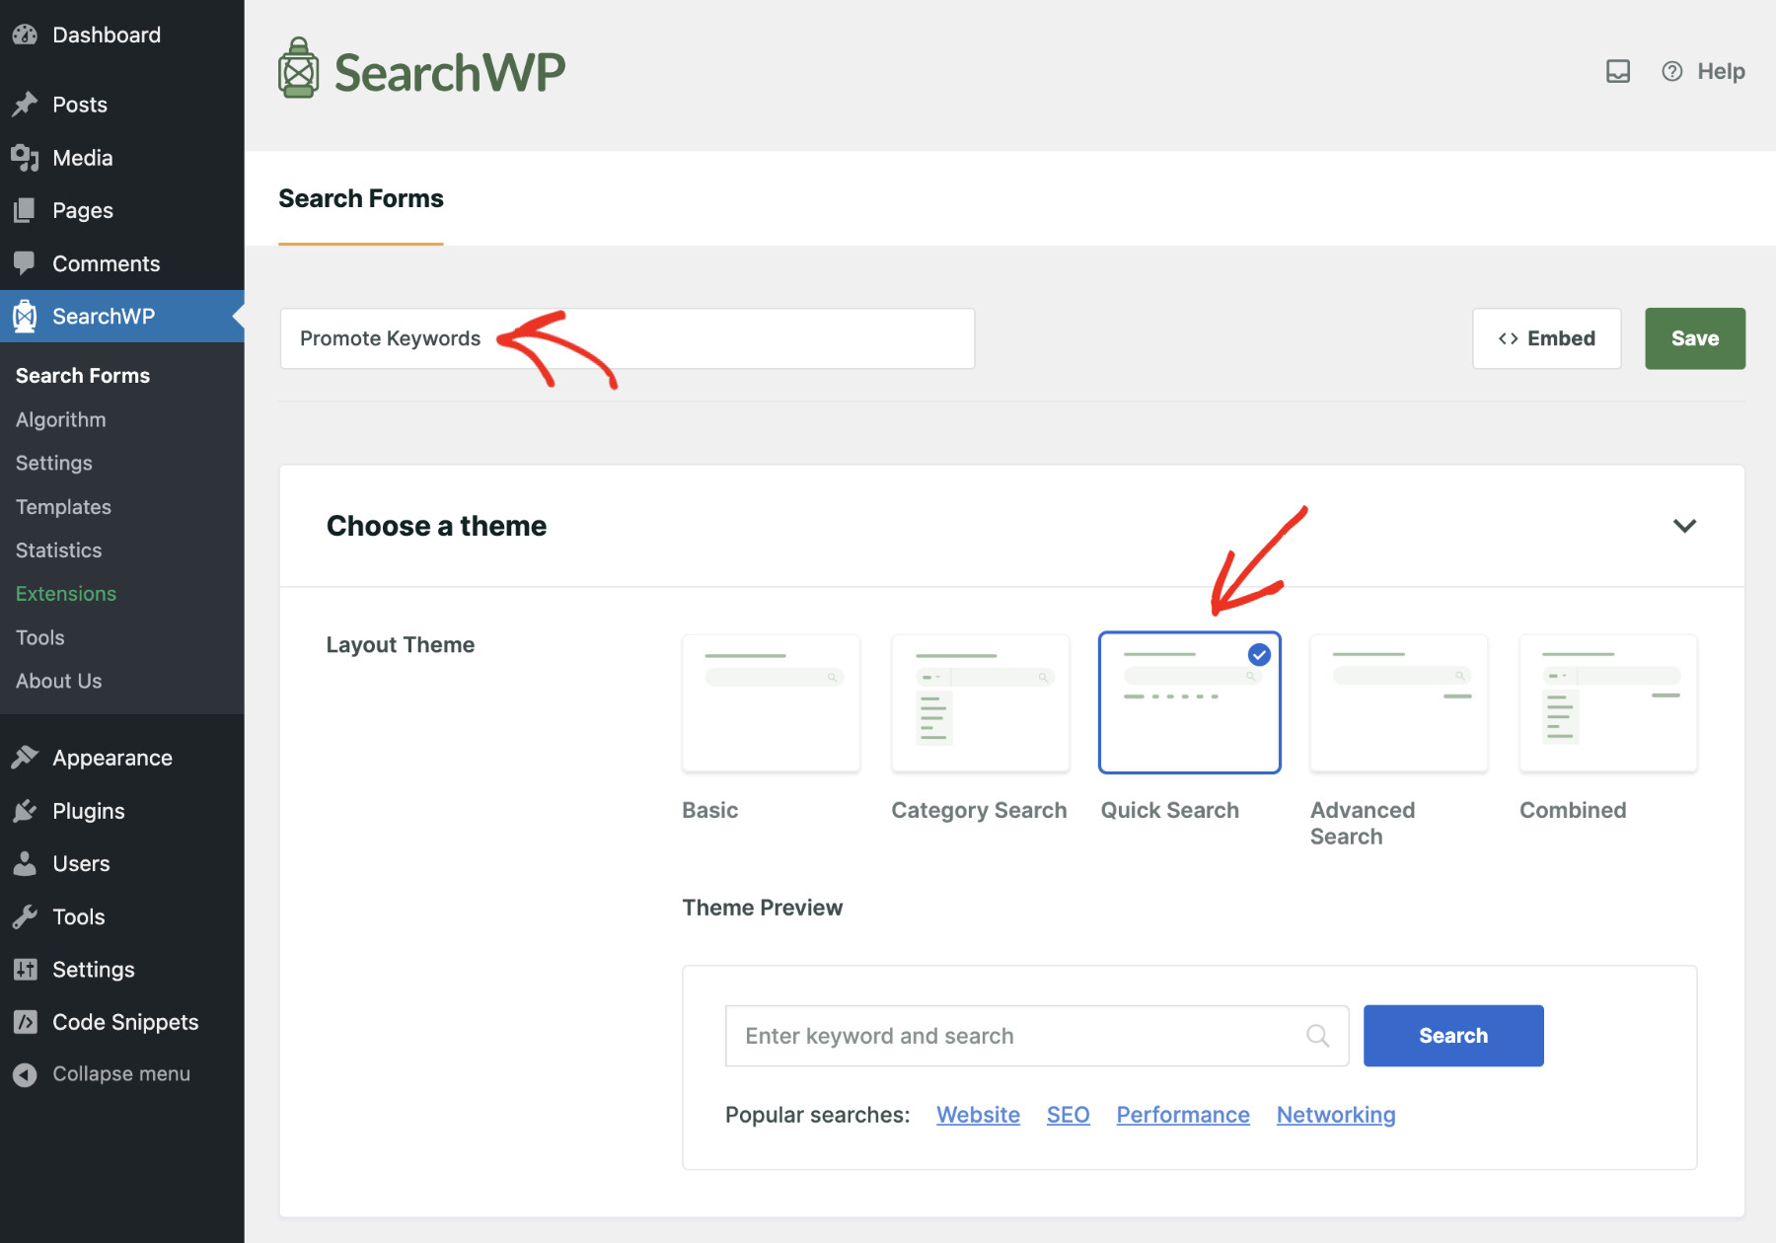Open About Us submenu item
Image resolution: width=1776 pixels, height=1243 pixels.
[x=58, y=681]
